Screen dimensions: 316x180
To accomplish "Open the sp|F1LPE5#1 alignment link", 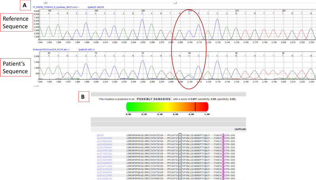I will [104, 169].
